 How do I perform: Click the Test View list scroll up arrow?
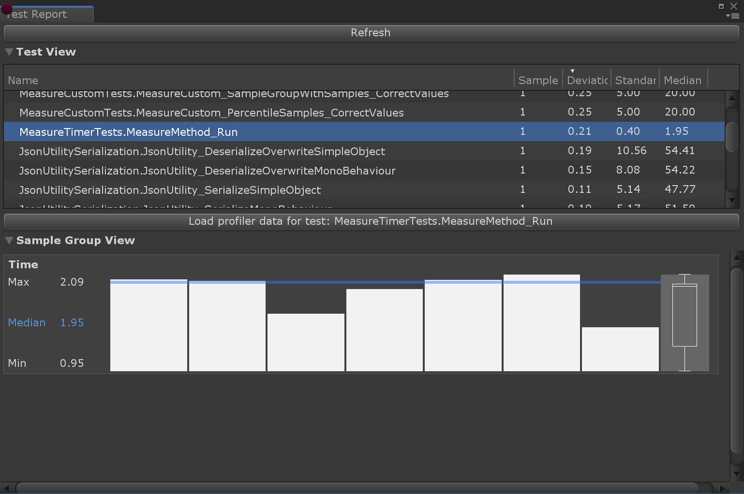click(731, 98)
